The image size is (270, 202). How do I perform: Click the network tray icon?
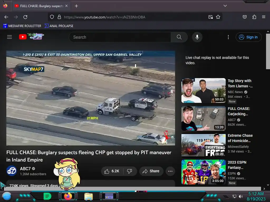click(234, 196)
